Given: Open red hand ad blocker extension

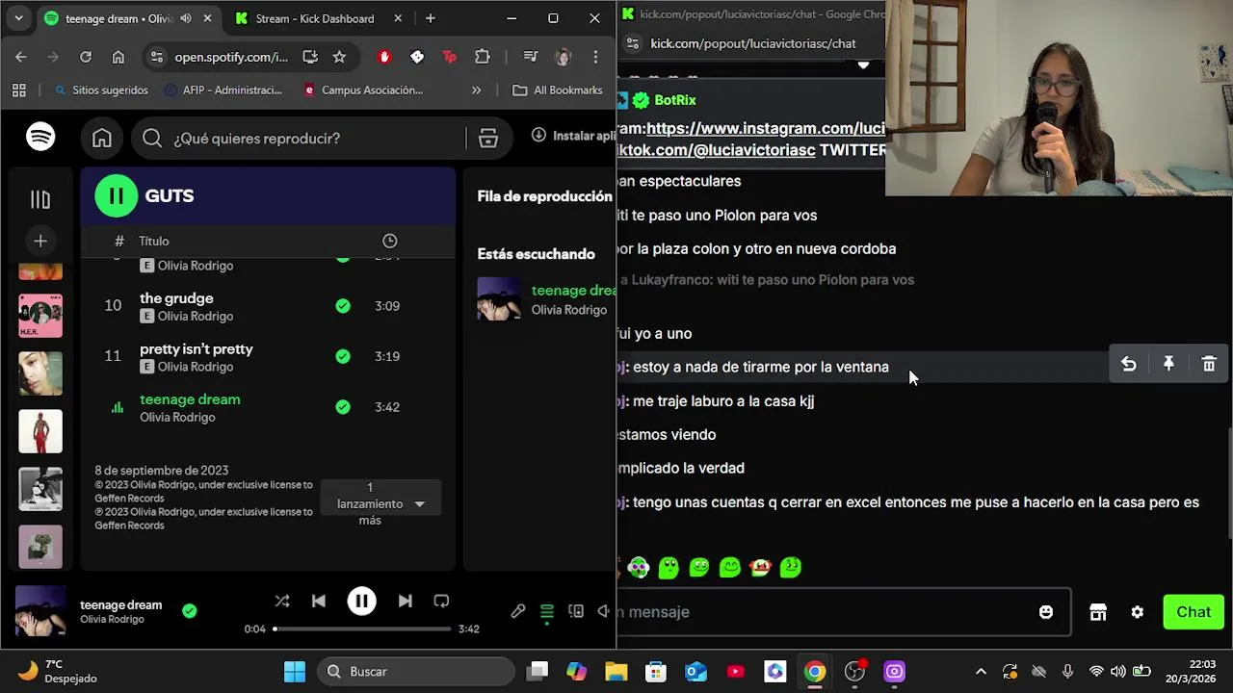Looking at the screenshot, I should click(384, 57).
